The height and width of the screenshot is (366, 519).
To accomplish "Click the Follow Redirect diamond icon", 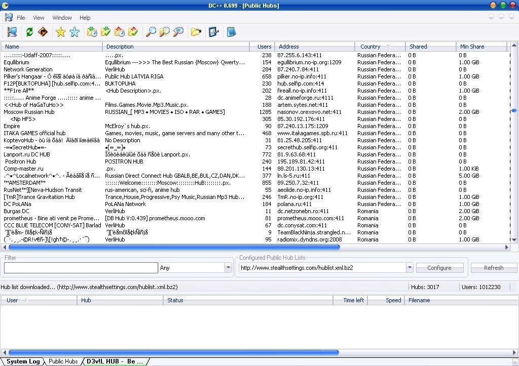I will coord(43,32).
